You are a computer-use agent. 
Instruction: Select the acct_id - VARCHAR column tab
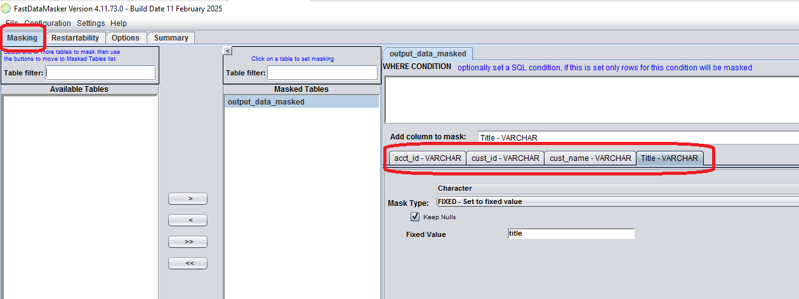(428, 158)
